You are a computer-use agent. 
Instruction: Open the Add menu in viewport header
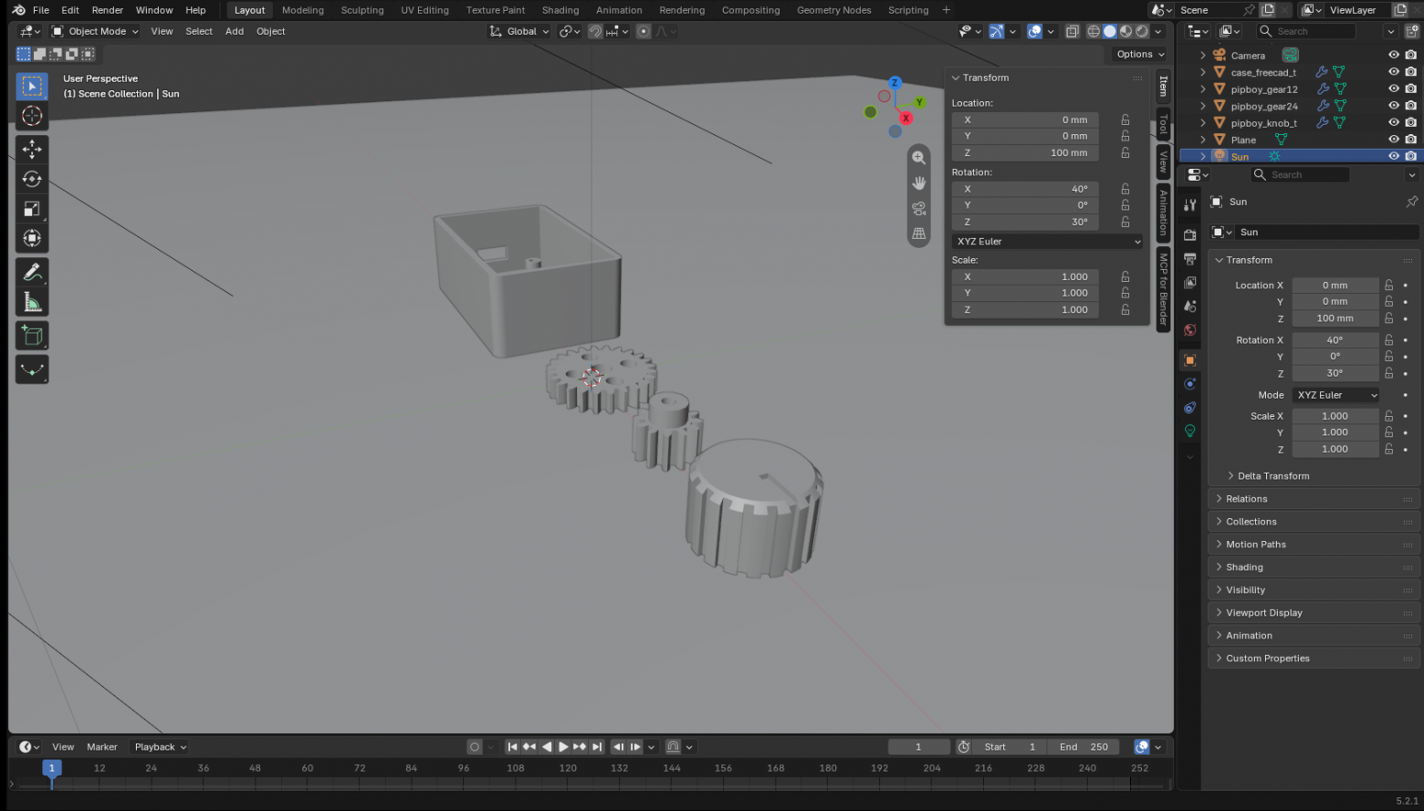[x=235, y=31]
